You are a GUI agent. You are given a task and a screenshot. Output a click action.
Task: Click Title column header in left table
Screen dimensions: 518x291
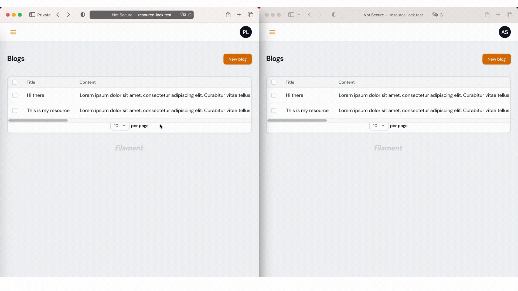click(x=31, y=82)
